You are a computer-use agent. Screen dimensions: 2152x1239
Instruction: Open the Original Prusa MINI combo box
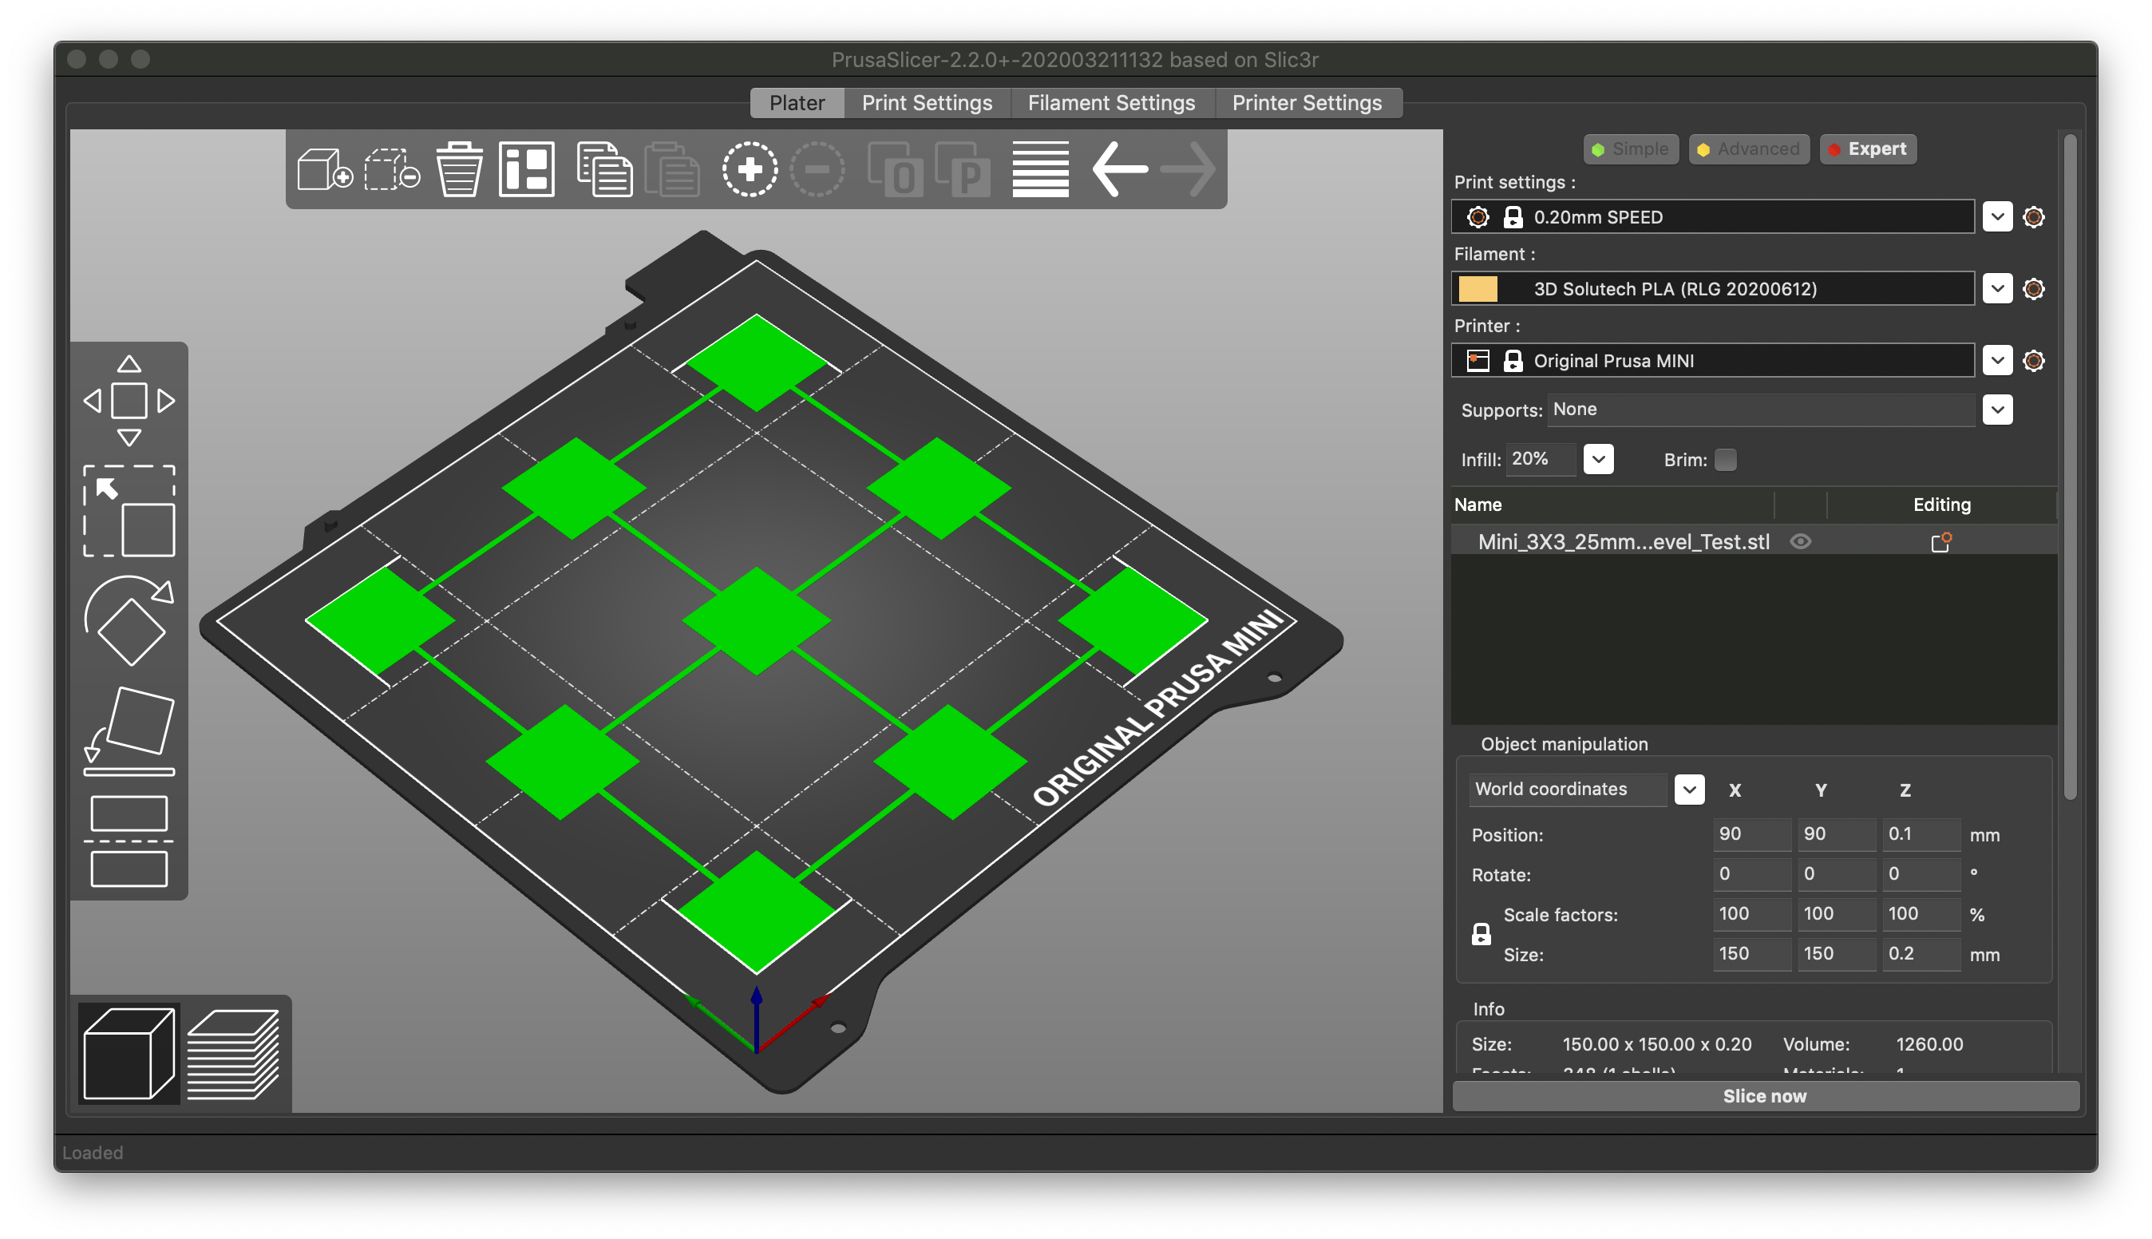pyautogui.click(x=1713, y=361)
